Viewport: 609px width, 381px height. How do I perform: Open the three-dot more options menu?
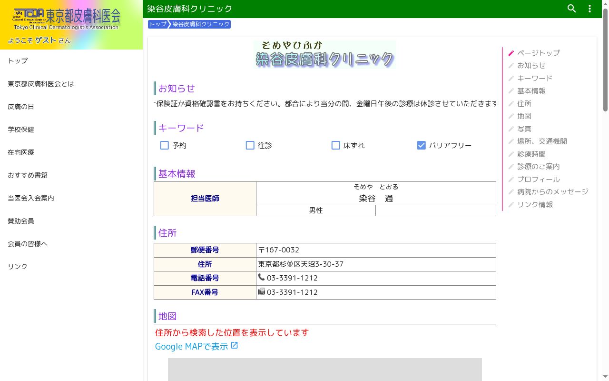click(590, 9)
